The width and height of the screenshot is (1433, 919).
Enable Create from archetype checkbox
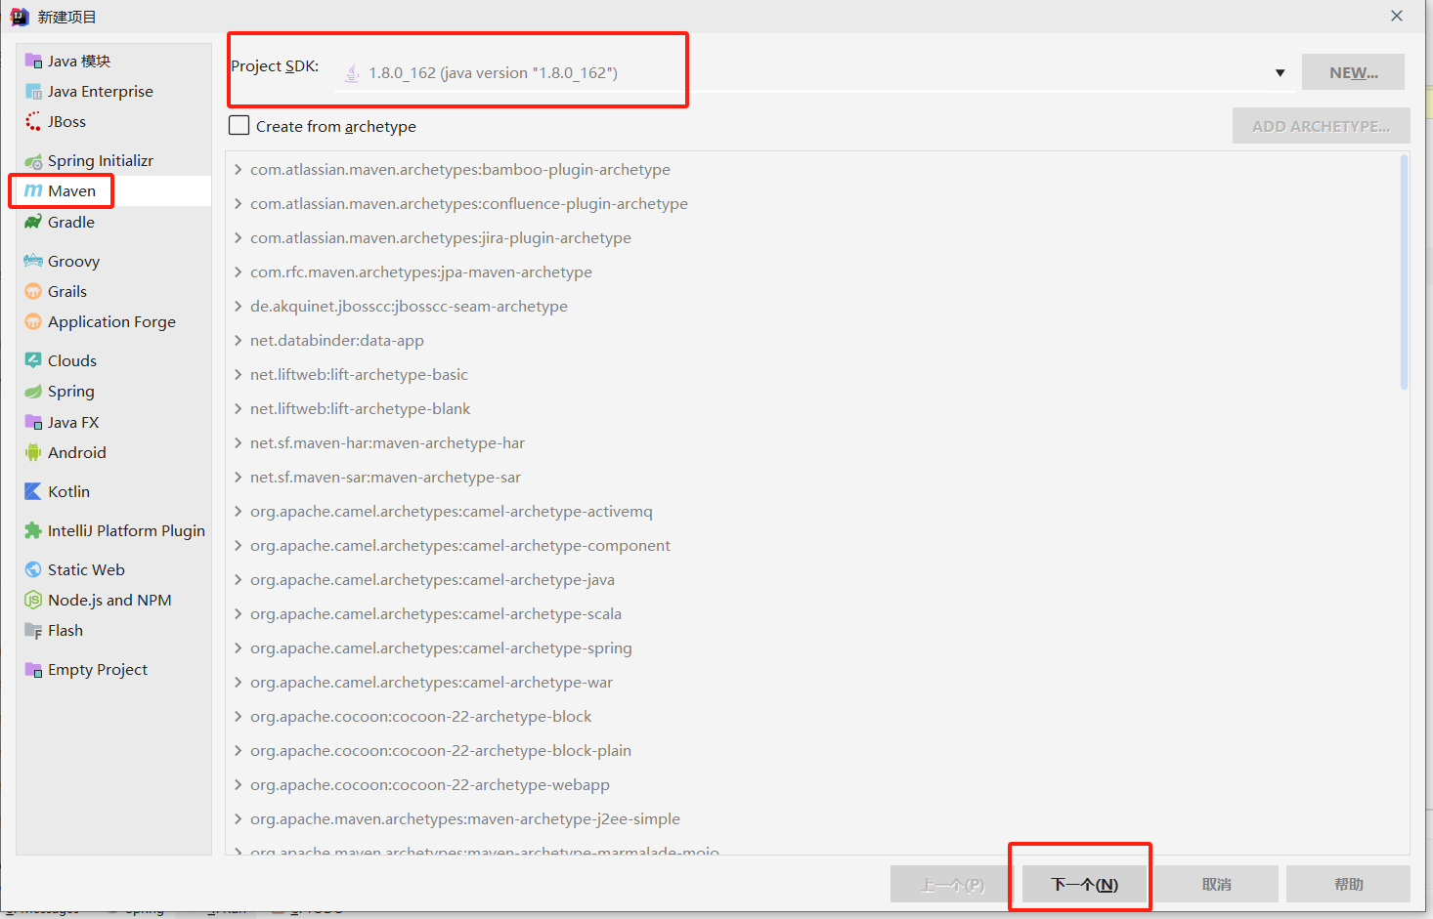tap(239, 126)
